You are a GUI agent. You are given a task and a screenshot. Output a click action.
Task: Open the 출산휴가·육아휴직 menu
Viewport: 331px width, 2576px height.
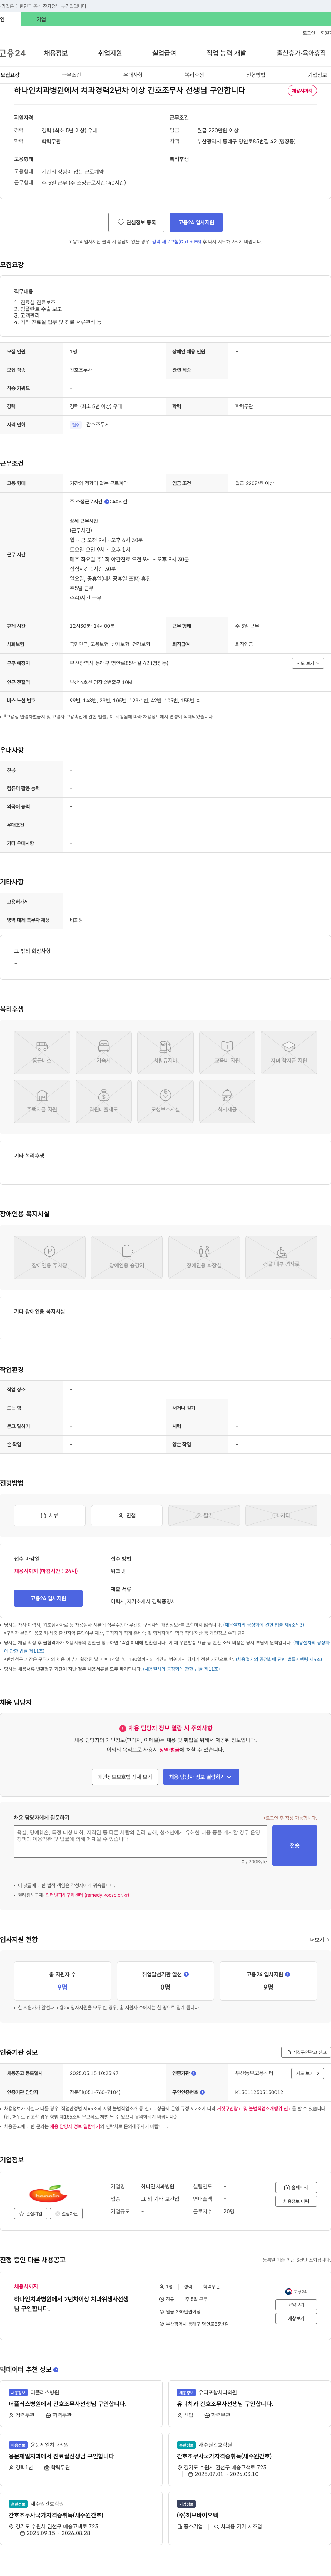pyautogui.click(x=301, y=53)
